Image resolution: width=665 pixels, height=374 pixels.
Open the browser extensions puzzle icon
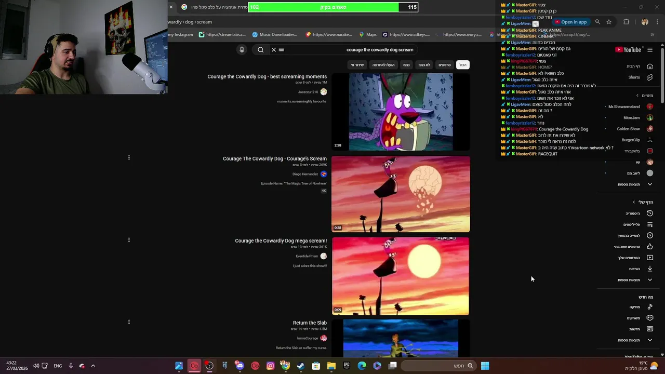626,22
